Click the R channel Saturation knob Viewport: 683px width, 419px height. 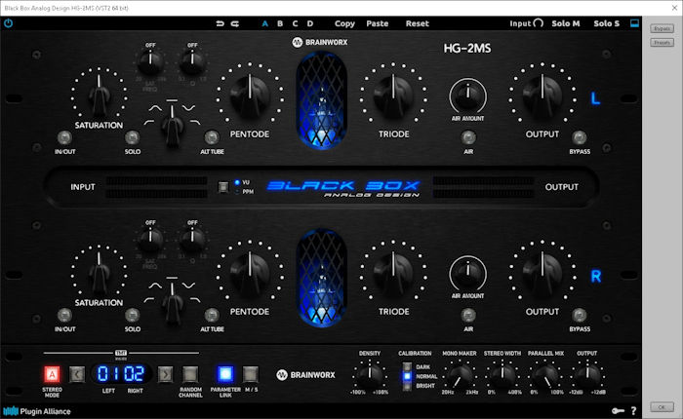pos(100,273)
